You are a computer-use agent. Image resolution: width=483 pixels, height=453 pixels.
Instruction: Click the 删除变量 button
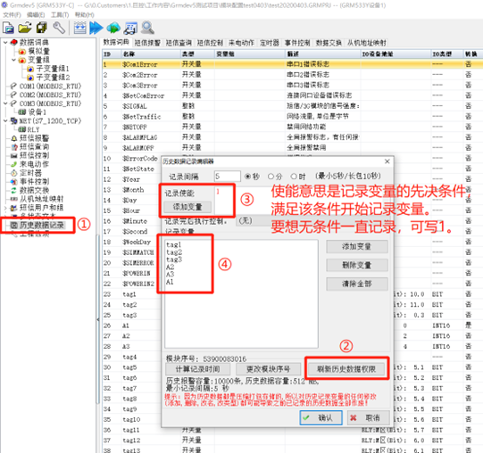(x=357, y=265)
